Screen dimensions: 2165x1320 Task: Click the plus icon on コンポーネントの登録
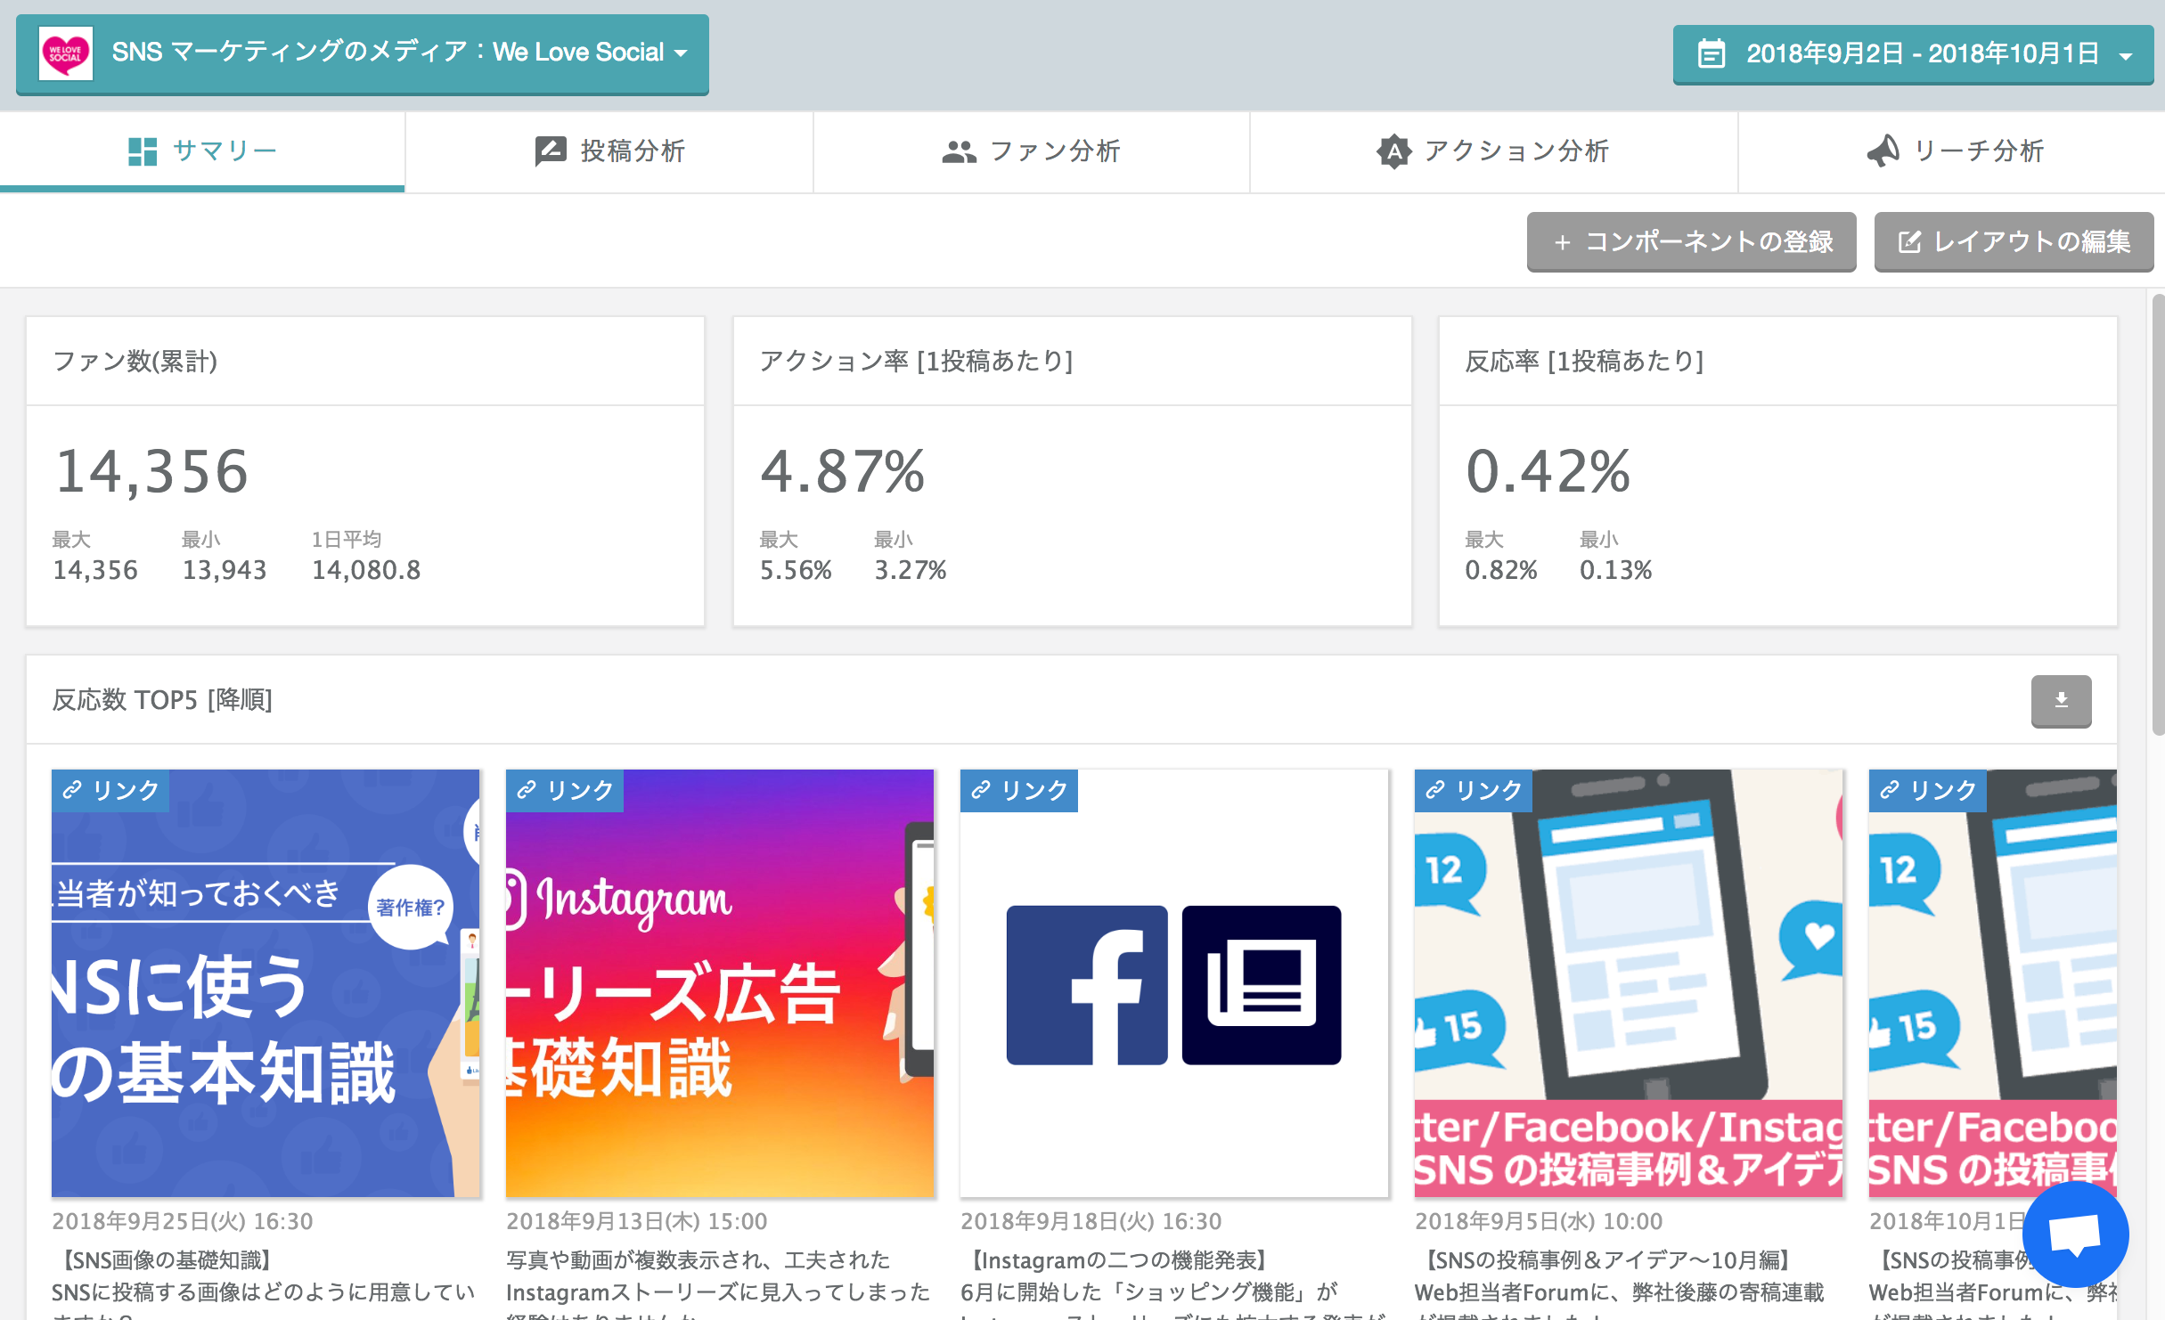tap(1562, 242)
